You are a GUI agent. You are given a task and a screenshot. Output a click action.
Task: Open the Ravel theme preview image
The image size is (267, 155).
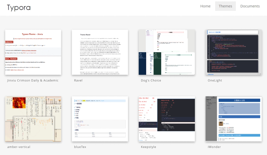(100, 52)
